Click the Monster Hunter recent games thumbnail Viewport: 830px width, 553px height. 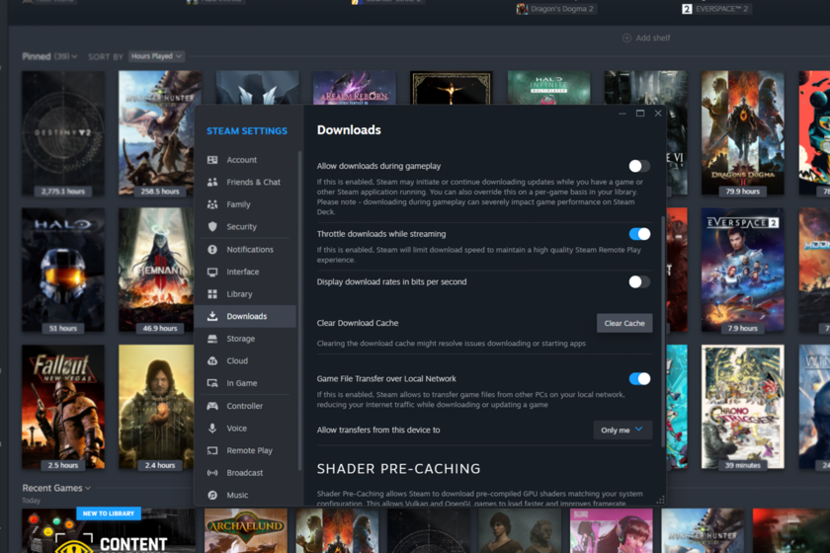[703, 530]
